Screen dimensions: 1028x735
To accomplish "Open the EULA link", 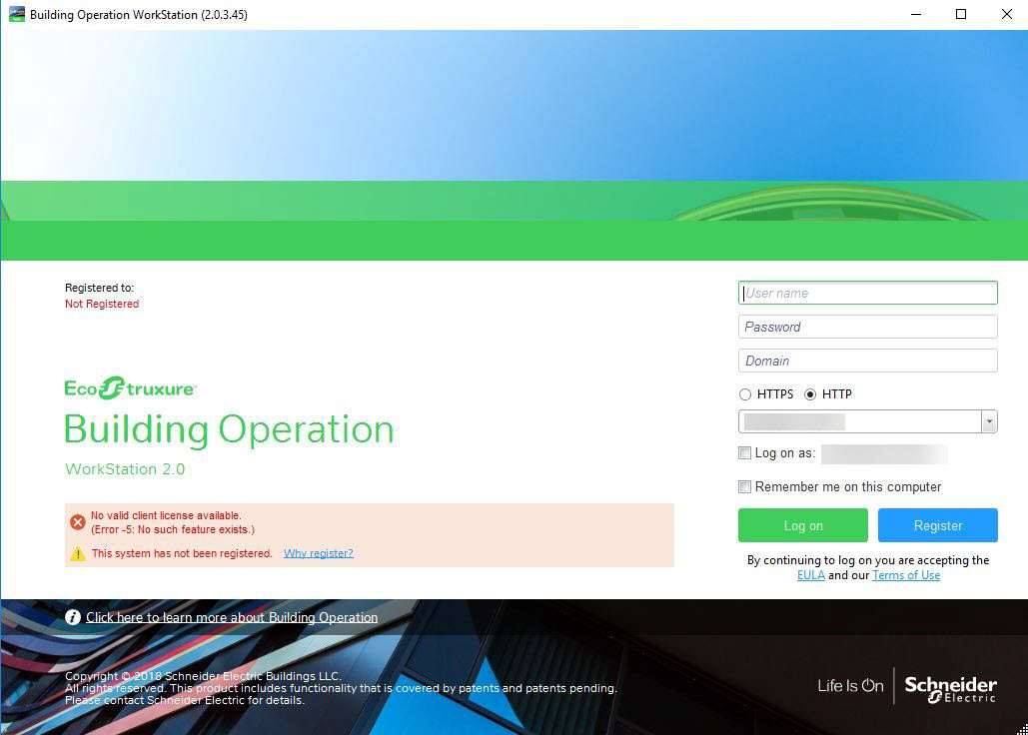I will pyautogui.click(x=811, y=575).
